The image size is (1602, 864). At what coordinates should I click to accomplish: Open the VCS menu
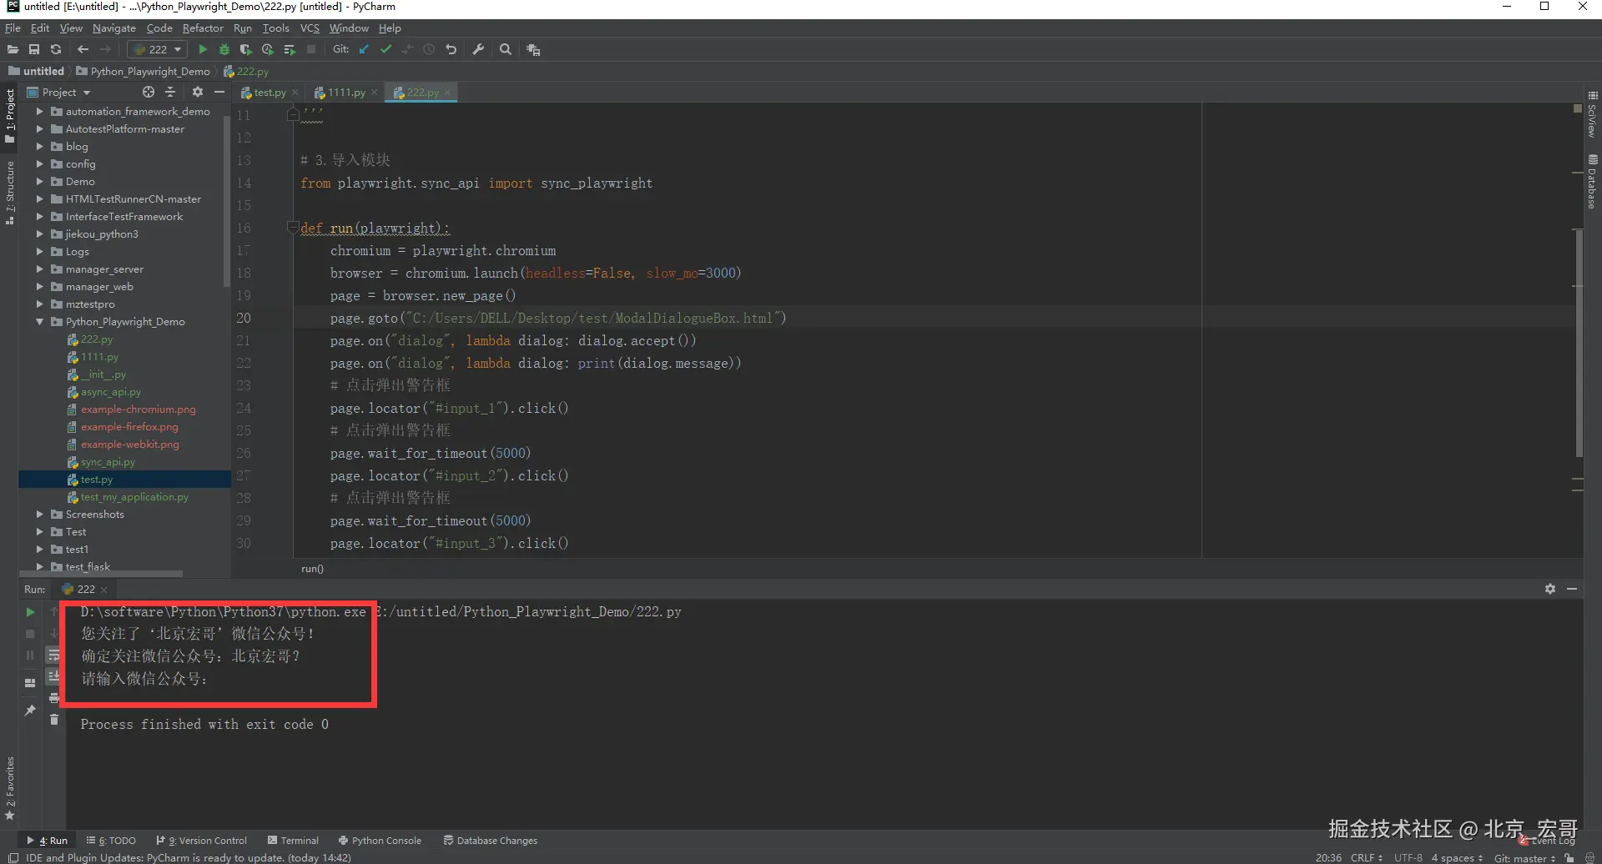click(x=310, y=28)
